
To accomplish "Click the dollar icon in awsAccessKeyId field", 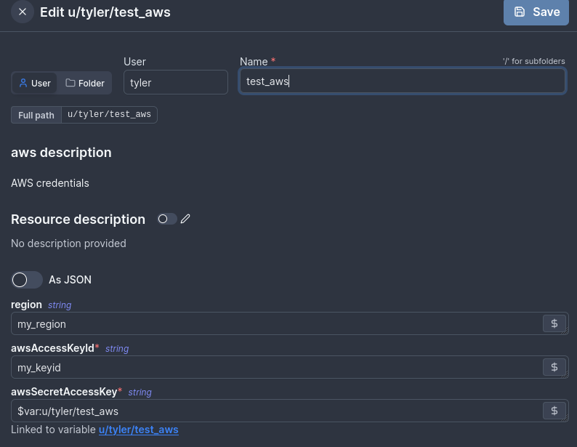I will [554, 367].
